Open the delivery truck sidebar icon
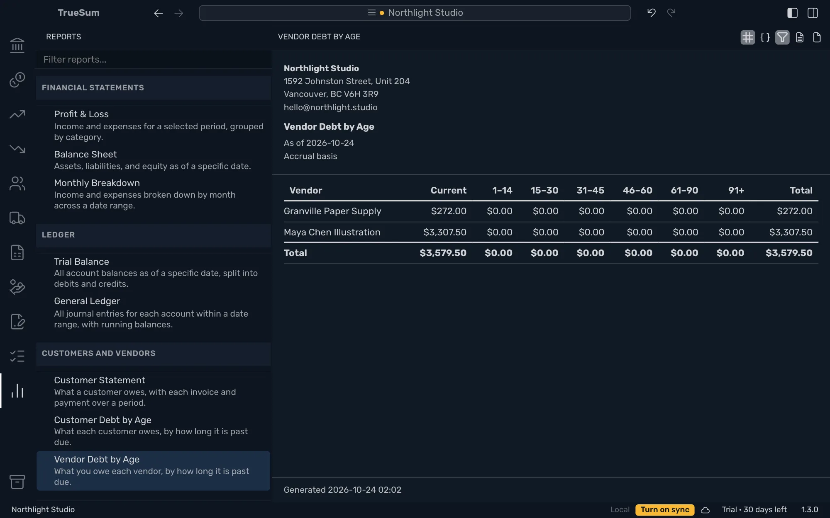Image resolution: width=830 pixels, height=518 pixels. tap(17, 218)
